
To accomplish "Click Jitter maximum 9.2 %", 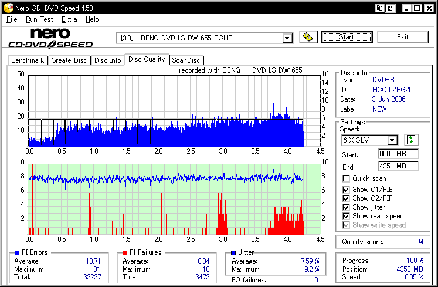I will click(x=312, y=269).
